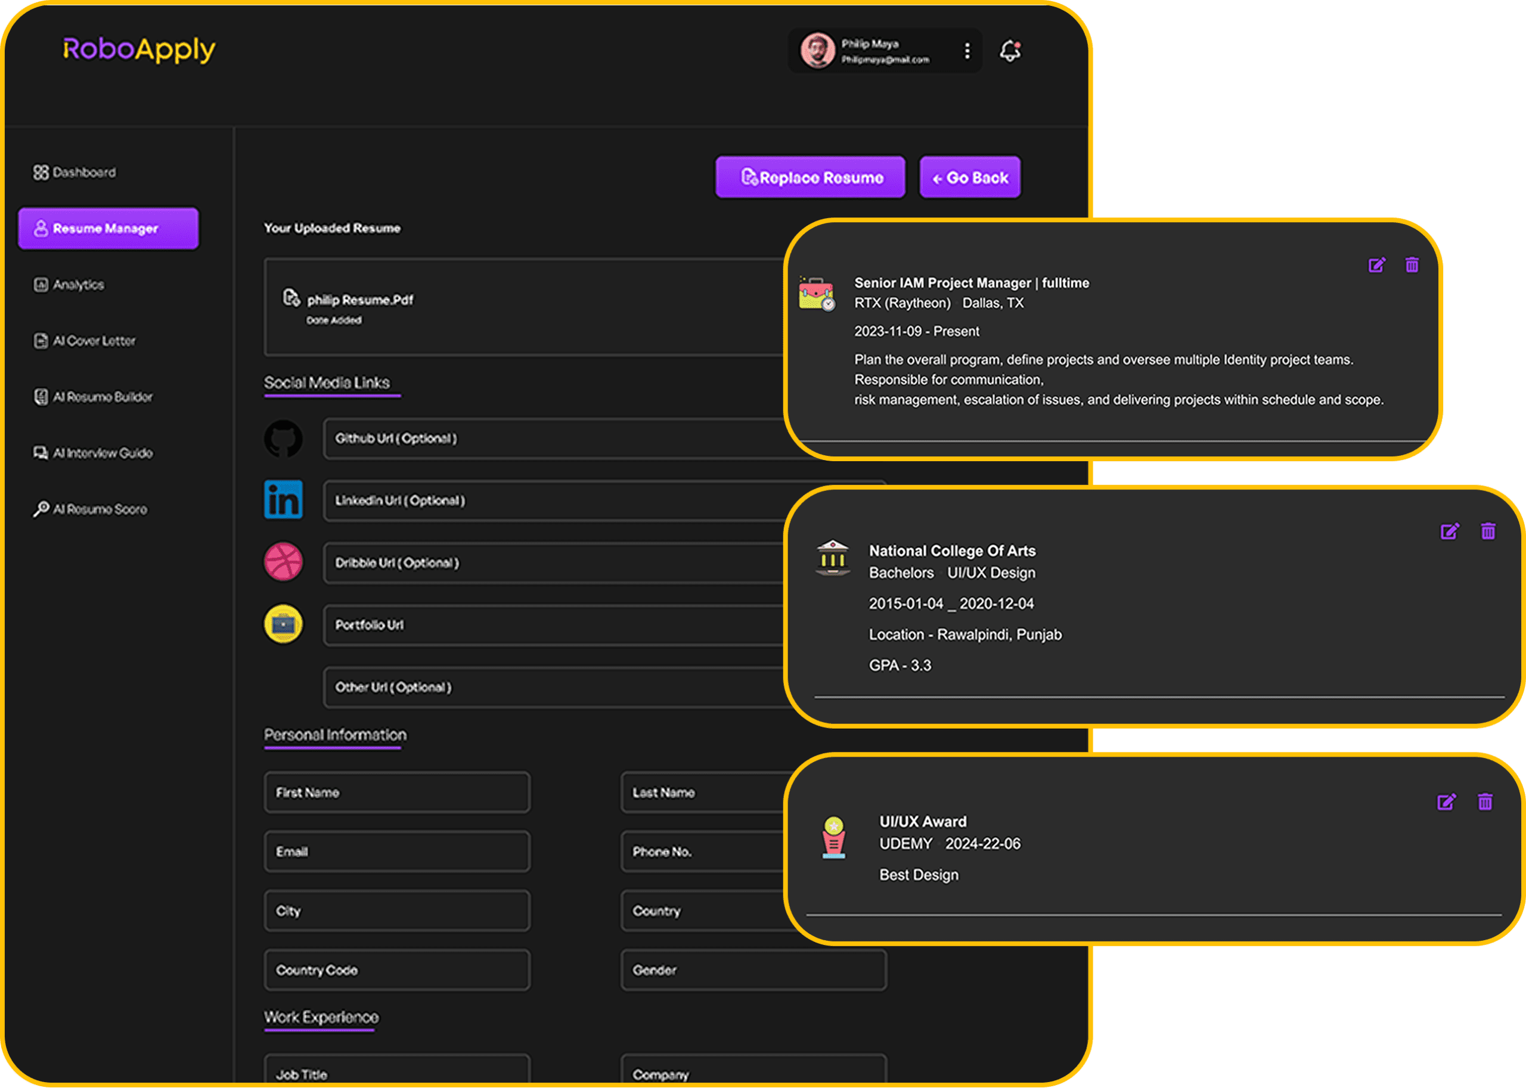
Task: Click the work experience briefcase icon
Action: tap(817, 294)
